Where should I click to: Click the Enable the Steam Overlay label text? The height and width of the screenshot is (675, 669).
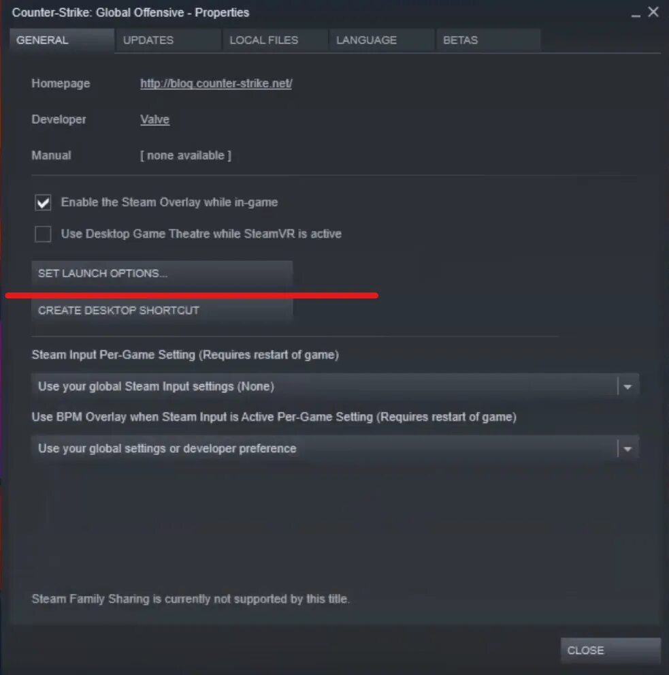click(x=169, y=202)
